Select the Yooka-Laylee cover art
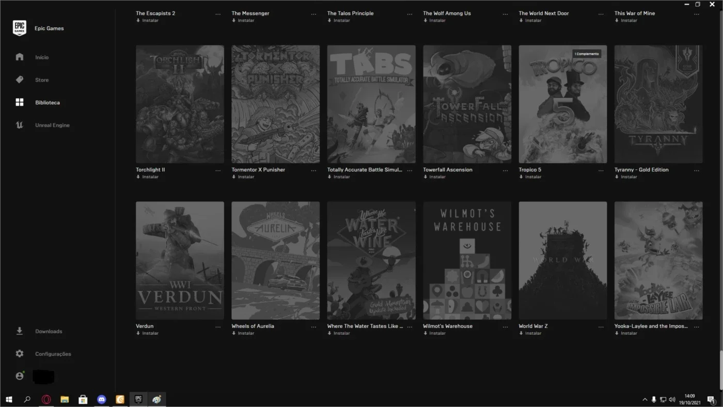This screenshot has width=723, height=407. pos(658,261)
